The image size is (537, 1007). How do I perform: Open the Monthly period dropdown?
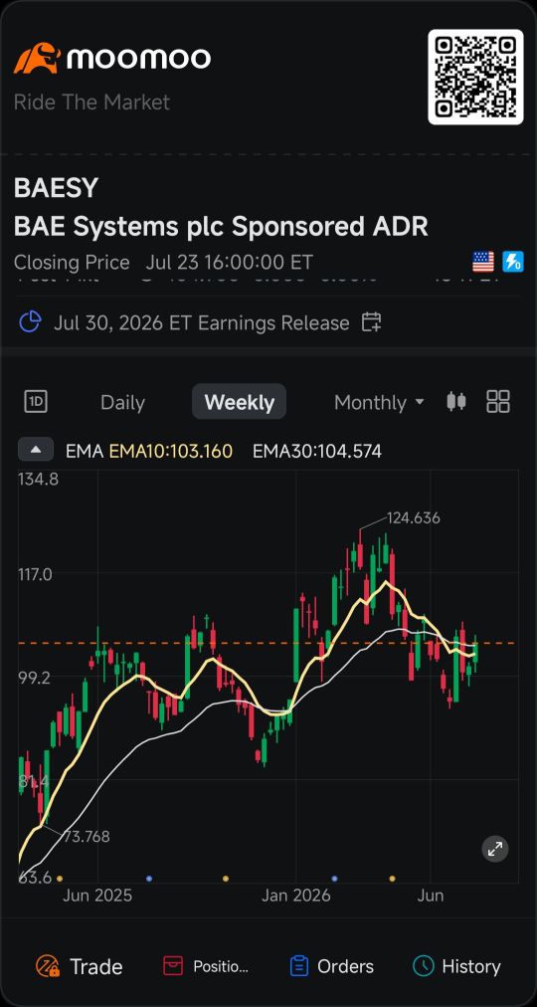pos(379,403)
